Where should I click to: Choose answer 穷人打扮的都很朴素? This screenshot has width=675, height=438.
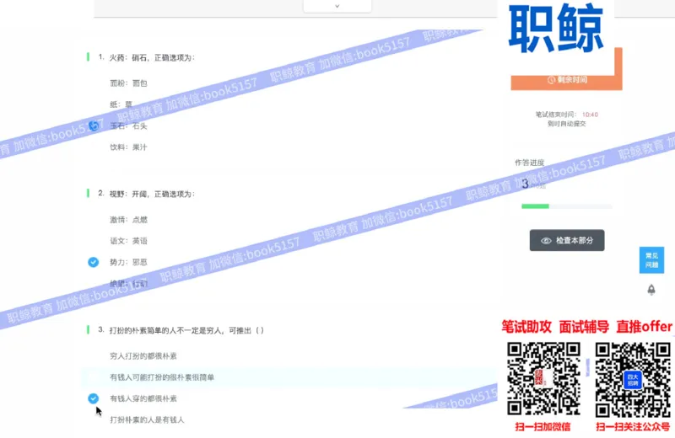[143, 356]
